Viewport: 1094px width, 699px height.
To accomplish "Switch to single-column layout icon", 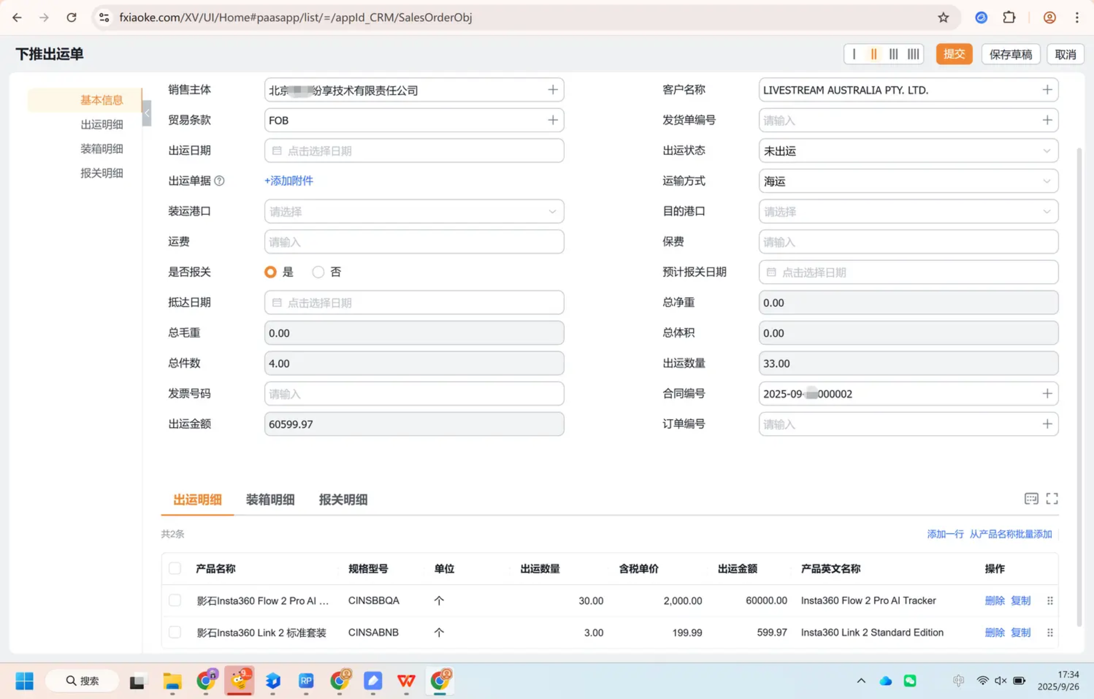I will pyautogui.click(x=854, y=55).
